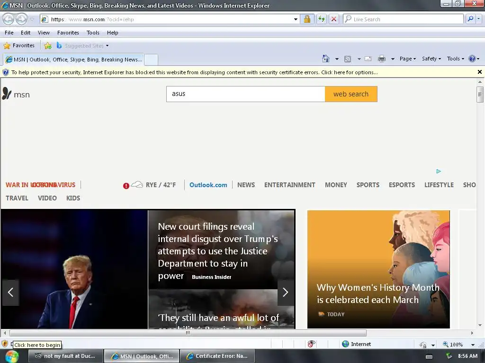The height and width of the screenshot is (363, 485).
Task: Open the File menu
Action: click(9, 33)
